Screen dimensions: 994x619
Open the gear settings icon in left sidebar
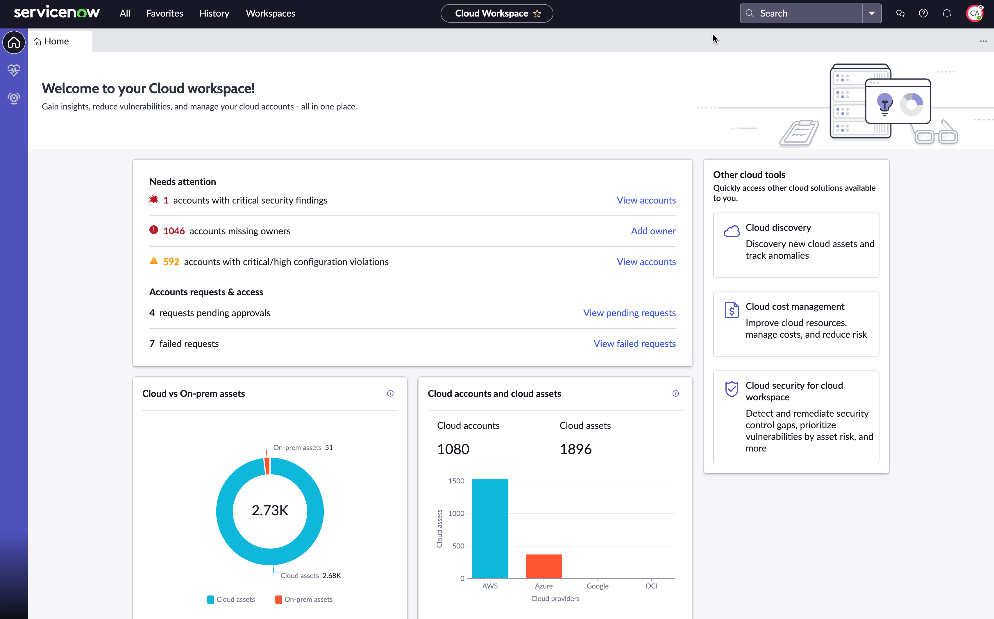14,98
